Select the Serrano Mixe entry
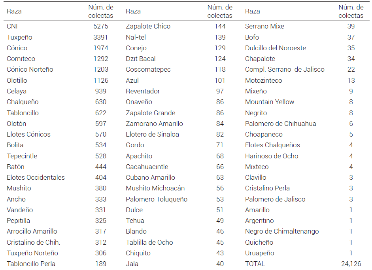 point(264,26)
